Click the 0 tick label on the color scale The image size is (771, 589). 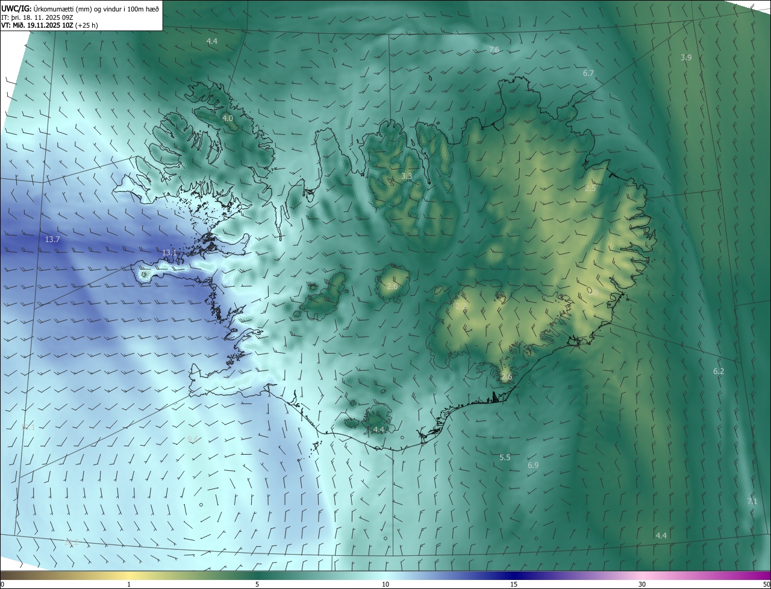tap(2, 585)
